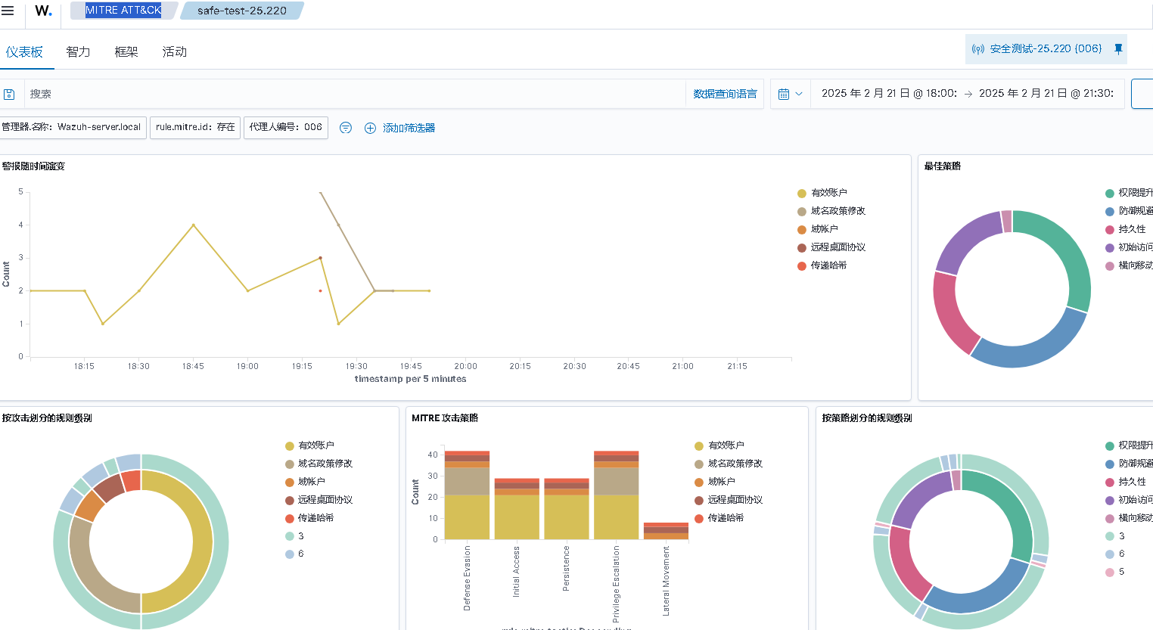Toggle 有效账户 legend in 按攻击划分的规则级别 panel
Screen dimensions: 1153x630
(315, 445)
